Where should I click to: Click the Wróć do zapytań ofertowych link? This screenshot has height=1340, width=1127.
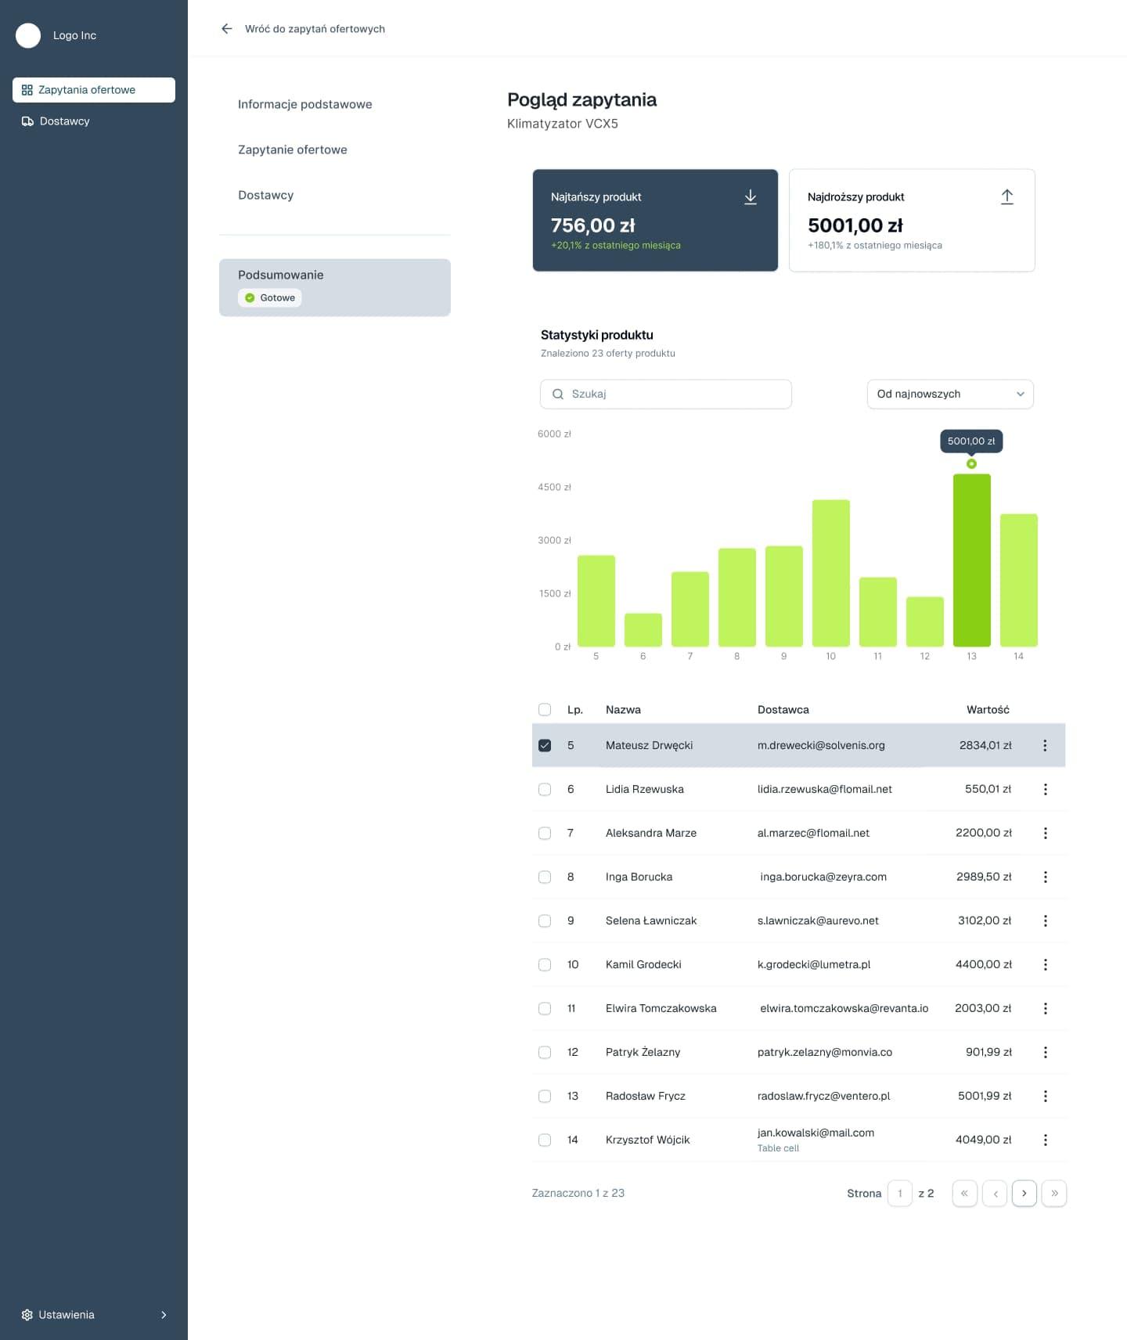315,29
